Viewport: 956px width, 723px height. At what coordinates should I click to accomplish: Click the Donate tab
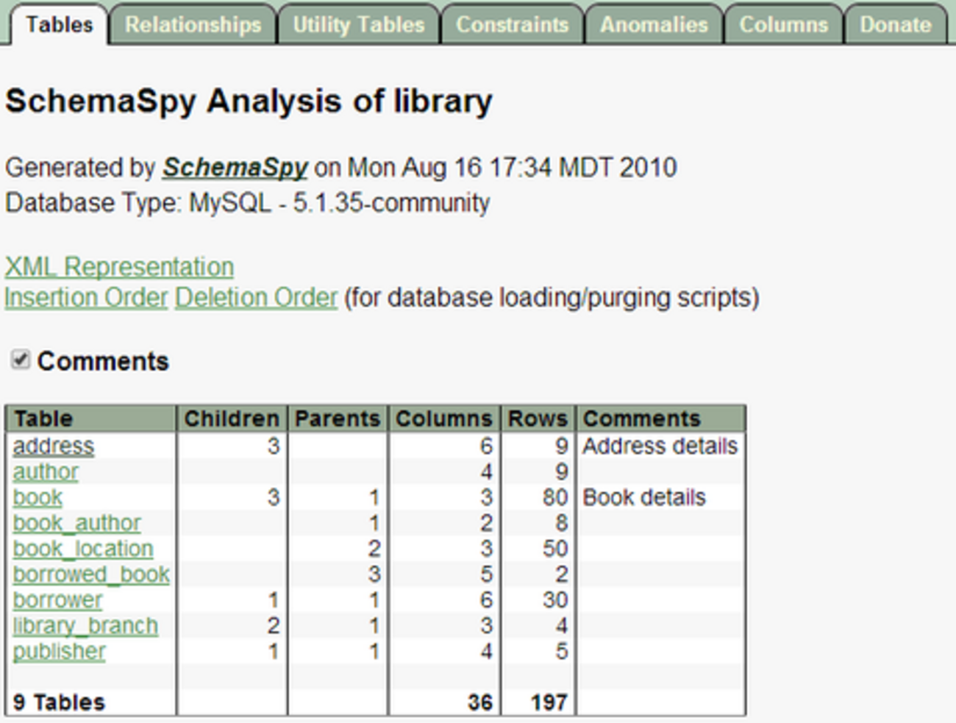tap(896, 24)
